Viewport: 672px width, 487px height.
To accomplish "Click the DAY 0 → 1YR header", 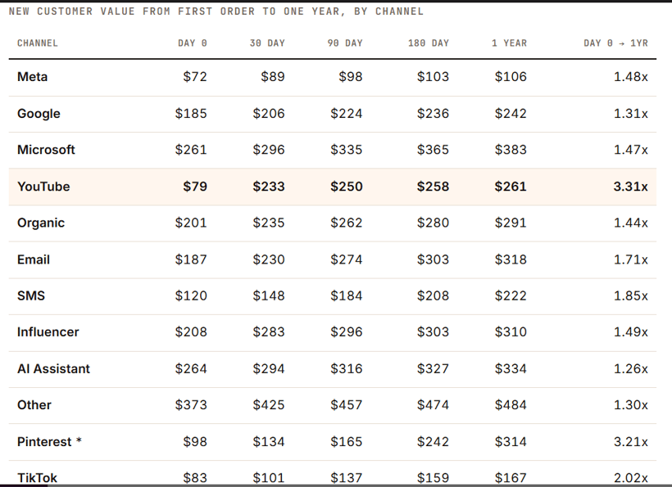I will click(615, 43).
